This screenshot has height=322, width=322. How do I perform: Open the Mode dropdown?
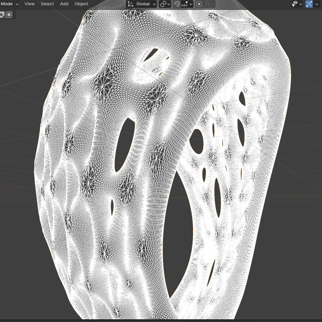pyautogui.click(x=9, y=4)
